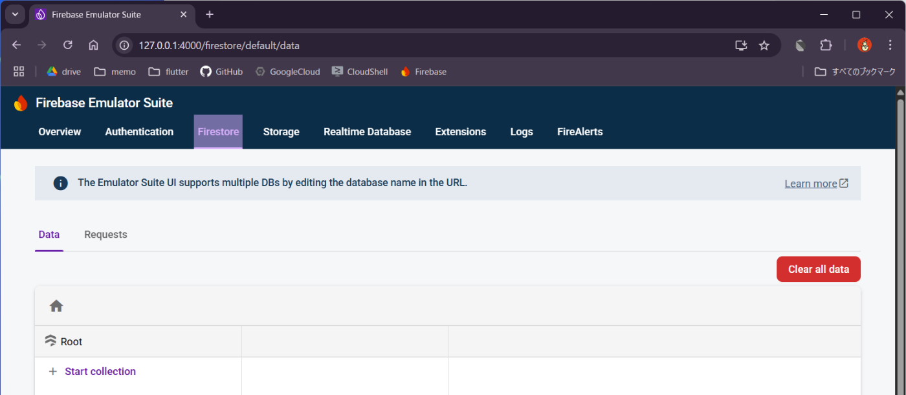906x395 pixels.
Task: Click the vertical page scrollbar
Action: click(900, 246)
